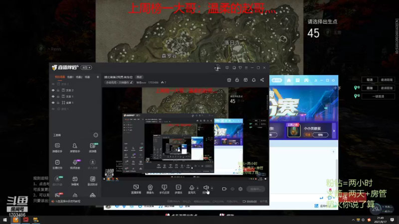The height and width of the screenshot is (224, 399).
Task: Click the 取消 button in the game overlay
Action: pyautogui.click(x=370, y=80)
